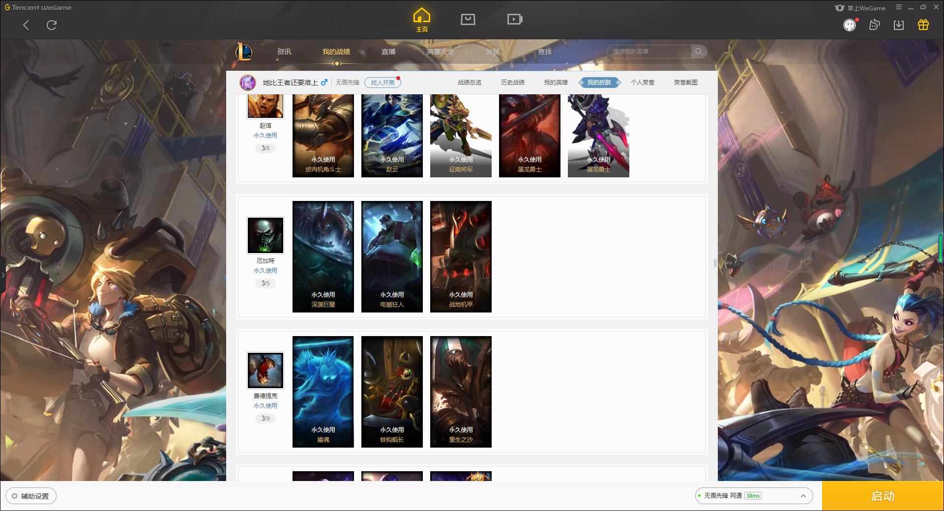Click the 启动 launch button

[883, 496]
